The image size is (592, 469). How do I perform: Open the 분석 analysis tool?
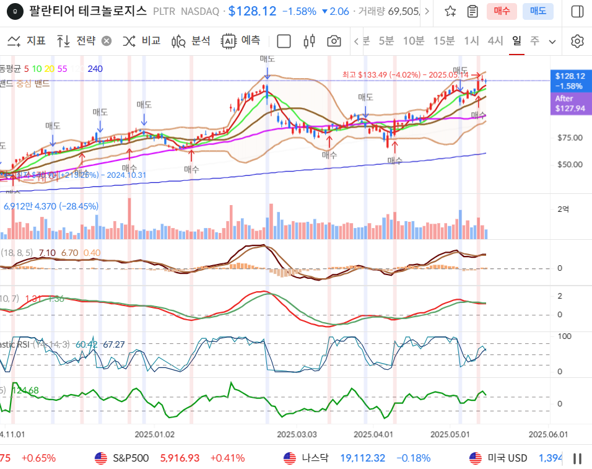click(191, 40)
